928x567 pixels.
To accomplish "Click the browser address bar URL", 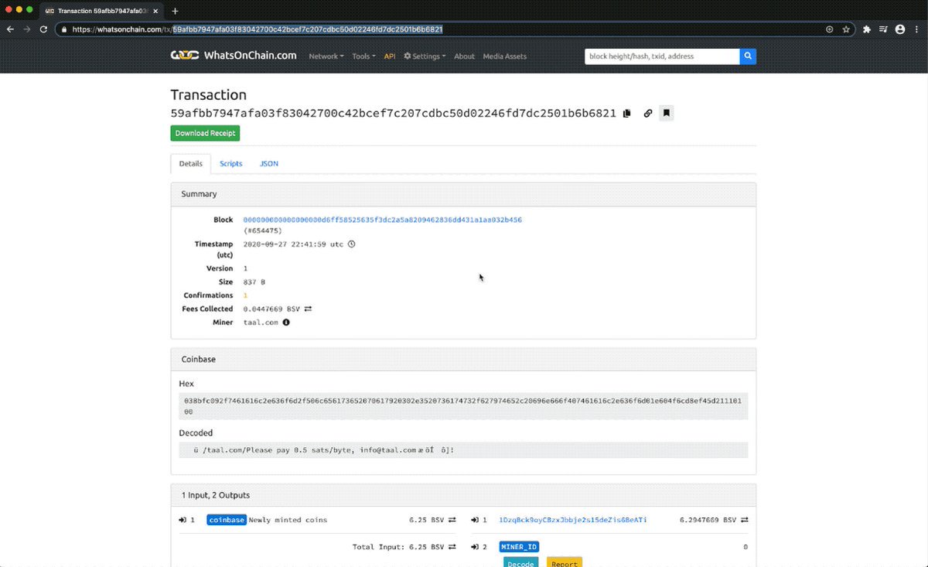I will (x=258, y=29).
